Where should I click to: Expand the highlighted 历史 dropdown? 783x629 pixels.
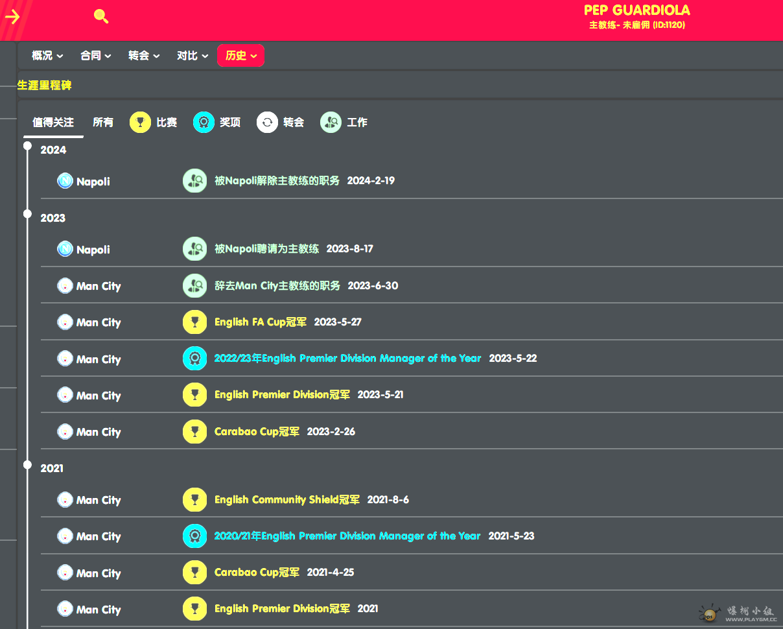pos(241,56)
